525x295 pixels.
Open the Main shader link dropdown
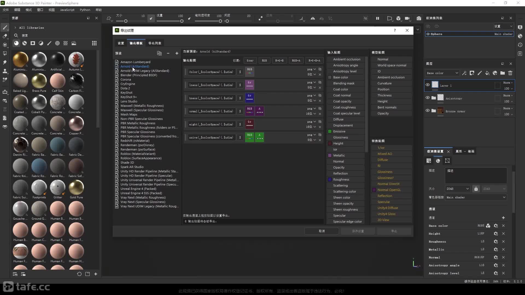point(476,197)
